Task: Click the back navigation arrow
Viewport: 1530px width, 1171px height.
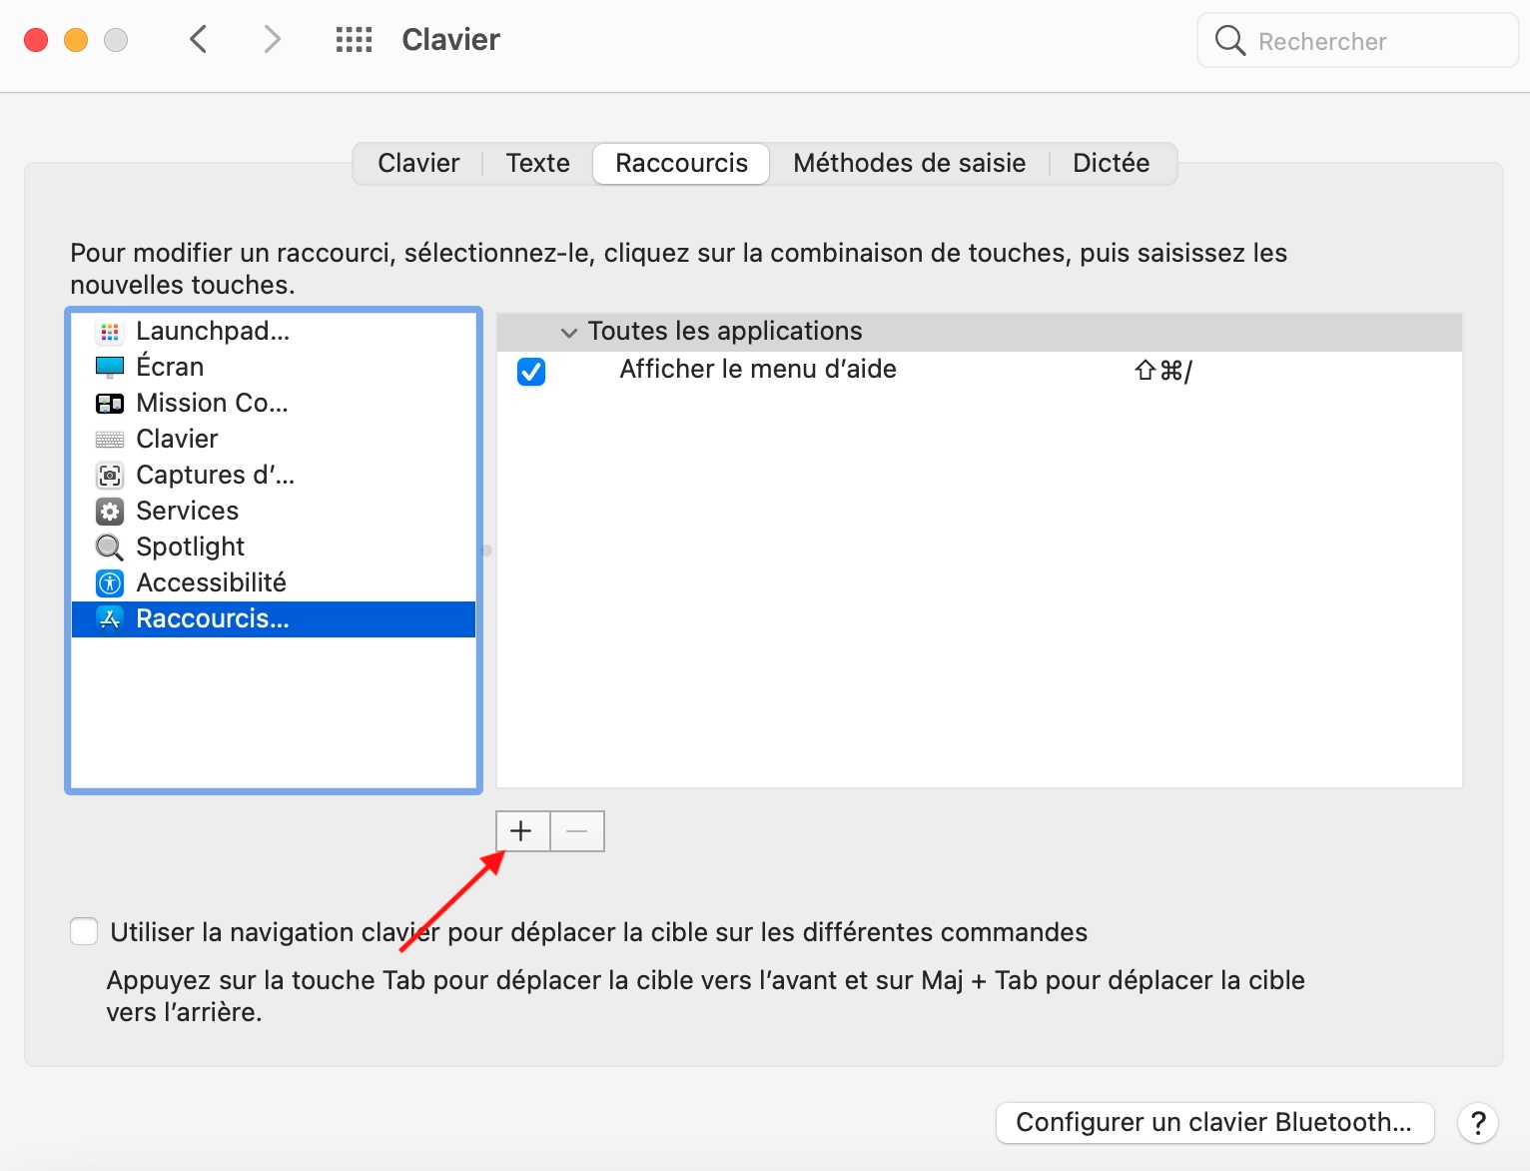Action: coord(198,39)
